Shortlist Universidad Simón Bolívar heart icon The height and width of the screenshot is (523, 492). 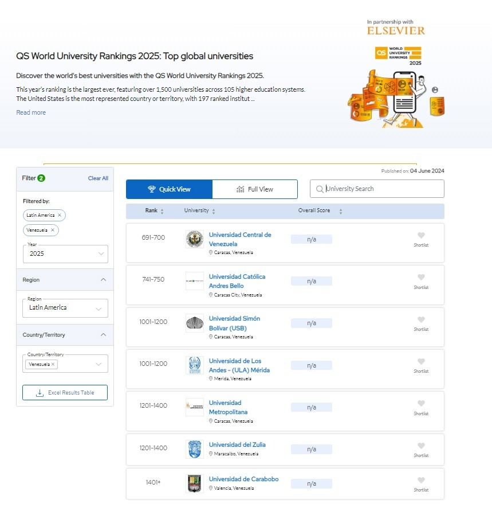point(421,319)
